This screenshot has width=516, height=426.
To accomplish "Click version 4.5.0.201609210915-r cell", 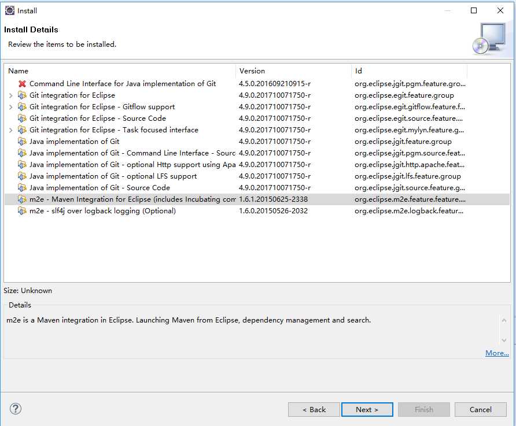I will point(275,84).
